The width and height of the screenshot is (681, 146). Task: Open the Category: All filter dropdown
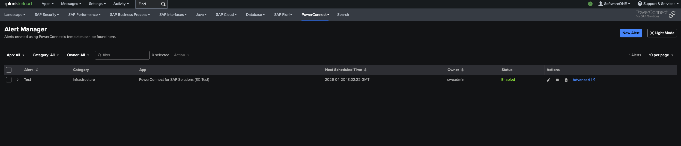[46, 55]
